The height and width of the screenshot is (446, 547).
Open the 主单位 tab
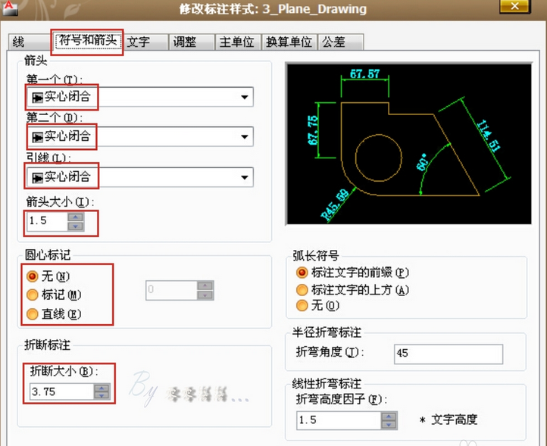click(x=236, y=42)
